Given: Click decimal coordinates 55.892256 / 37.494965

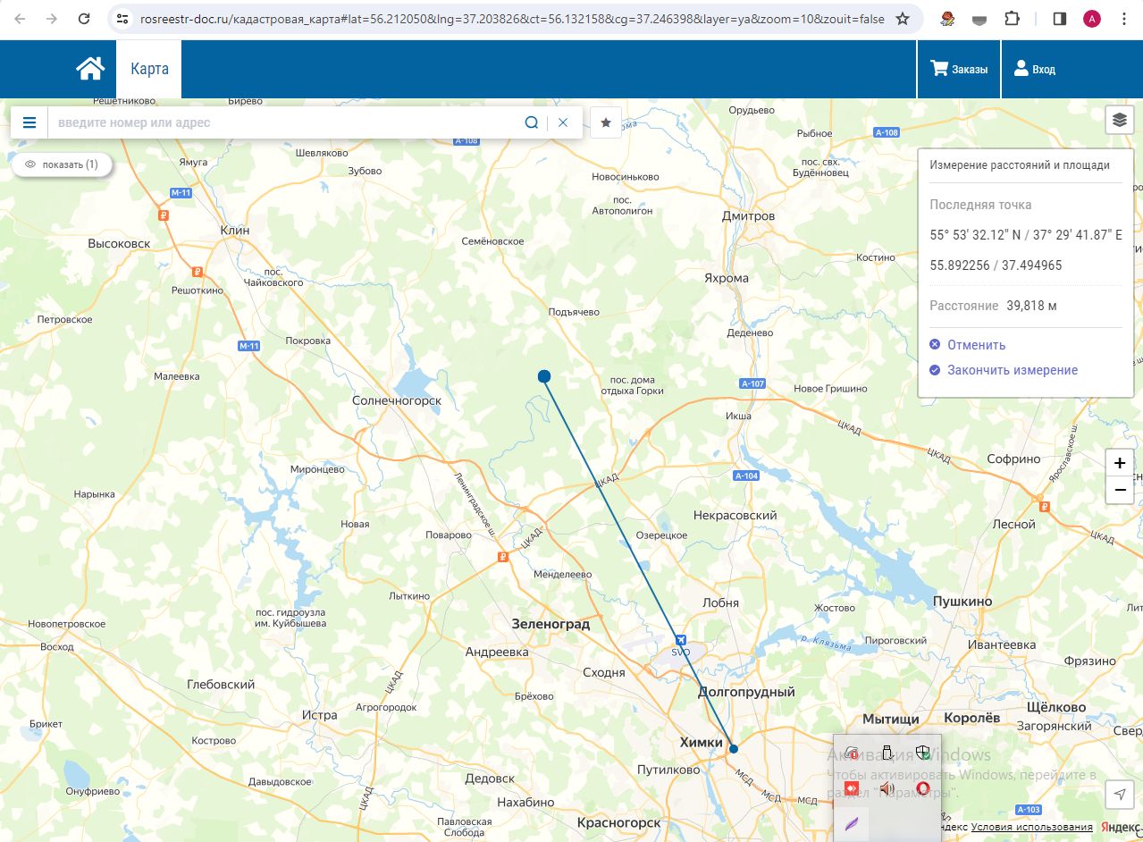Looking at the screenshot, I should pyautogui.click(x=996, y=265).
